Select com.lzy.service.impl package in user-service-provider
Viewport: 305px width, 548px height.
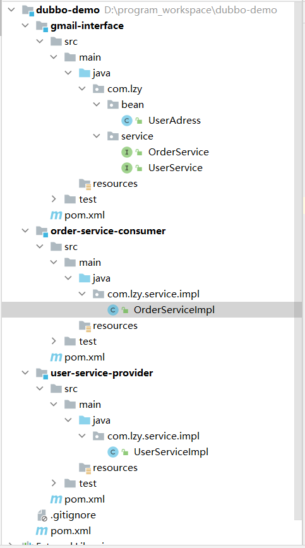[153, 436]
